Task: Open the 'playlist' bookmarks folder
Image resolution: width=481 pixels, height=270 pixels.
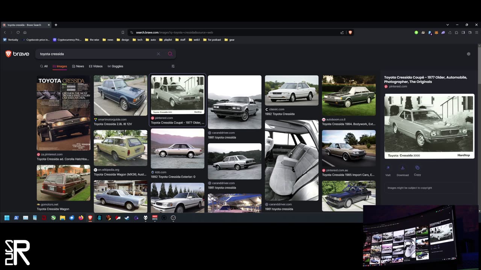Action: click(x=166, y=40)
